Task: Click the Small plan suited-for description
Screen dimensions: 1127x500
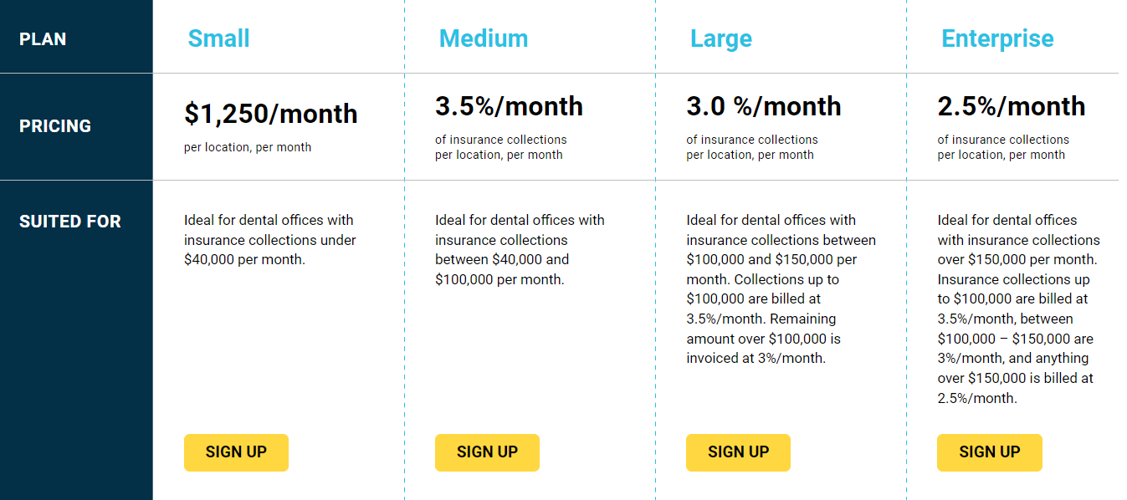Action: (x=270, y=240)
